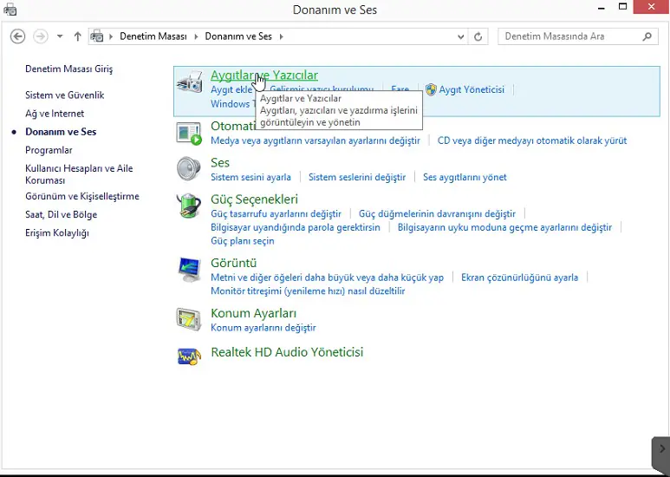Click Monitör titreşimi nasıl düzeltilir link
Viewport: 670px width, 477px height.
coord(308,291)
